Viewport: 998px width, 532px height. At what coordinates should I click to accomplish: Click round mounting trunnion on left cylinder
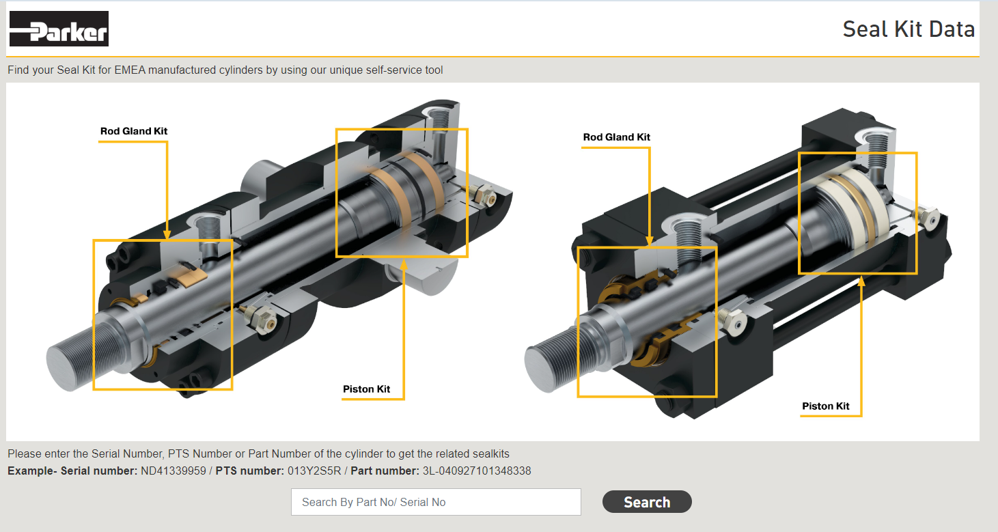(x=263, y=180)
